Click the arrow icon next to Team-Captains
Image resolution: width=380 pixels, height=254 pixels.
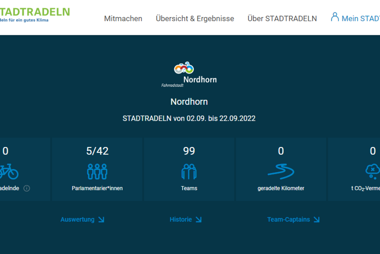317,219
